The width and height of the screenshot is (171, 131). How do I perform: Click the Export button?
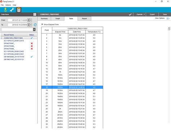point(152,14)
